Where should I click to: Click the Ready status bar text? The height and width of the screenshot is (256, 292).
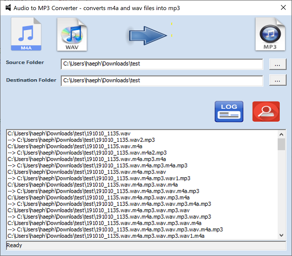[14, 246]
